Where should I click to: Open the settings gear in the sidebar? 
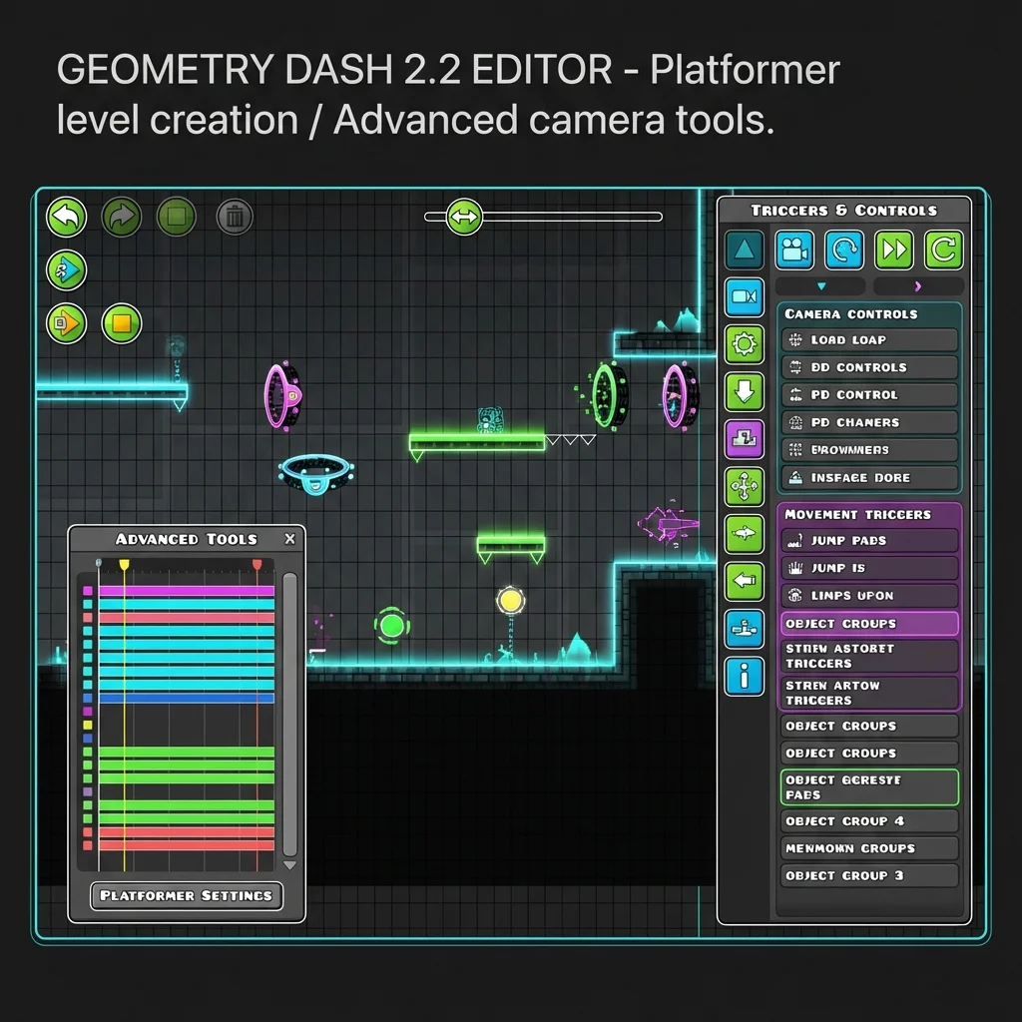pyautogui.click(x=744, y=344)
